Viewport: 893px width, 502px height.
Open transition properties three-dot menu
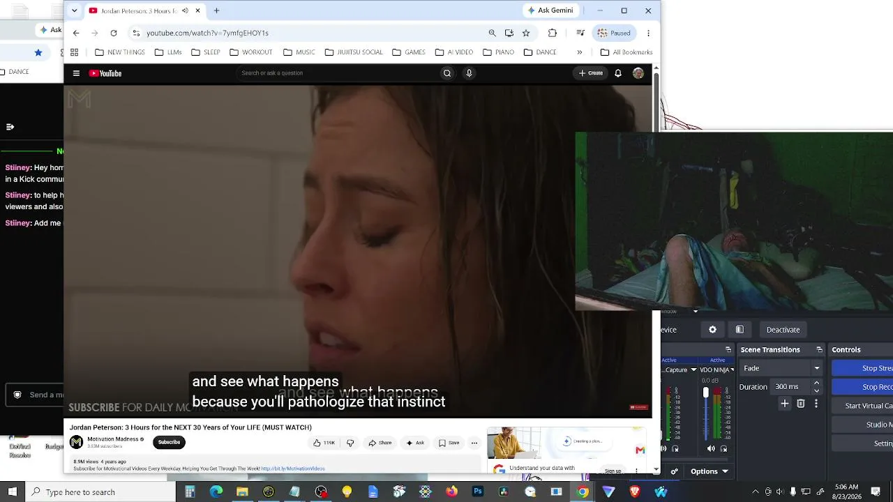coord(816,404)
